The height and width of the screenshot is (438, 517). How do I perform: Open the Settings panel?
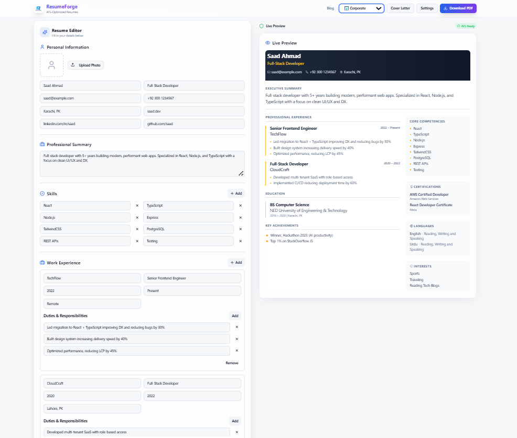click(426, 8)
